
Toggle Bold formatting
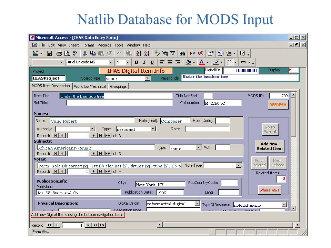tap(137, 62)
